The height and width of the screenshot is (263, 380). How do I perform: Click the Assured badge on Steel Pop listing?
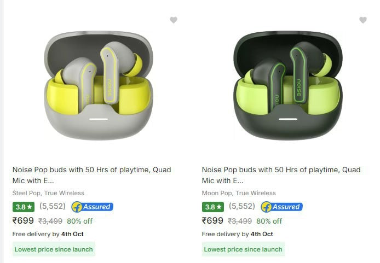pyautogui.click(x=92, y=207)
